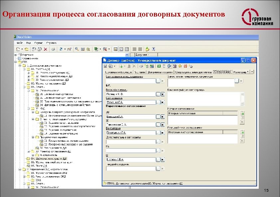
Task: Click the green plus add icon in the Договор toolbar
Action: pyautogui.click(x=121, y=66)
